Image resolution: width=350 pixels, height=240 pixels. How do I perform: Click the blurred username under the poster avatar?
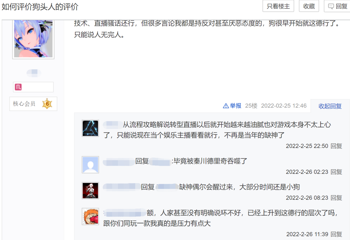[34, 73]
